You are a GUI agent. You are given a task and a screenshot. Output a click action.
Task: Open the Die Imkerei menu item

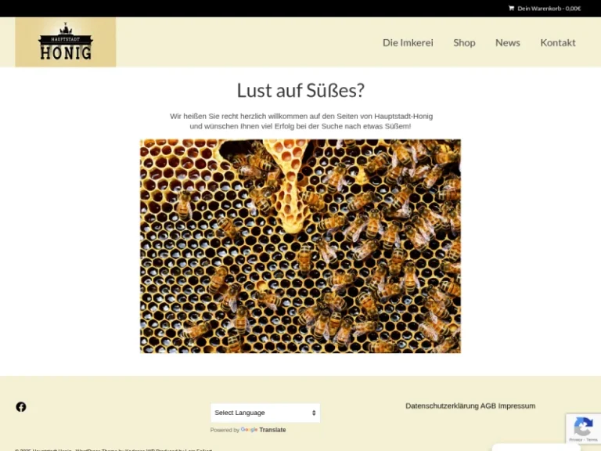point(408,42)
